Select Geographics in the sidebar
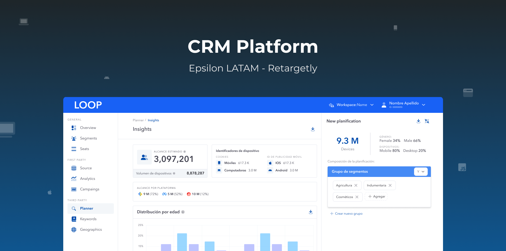The image size is (506, 251). pos(91,230)
